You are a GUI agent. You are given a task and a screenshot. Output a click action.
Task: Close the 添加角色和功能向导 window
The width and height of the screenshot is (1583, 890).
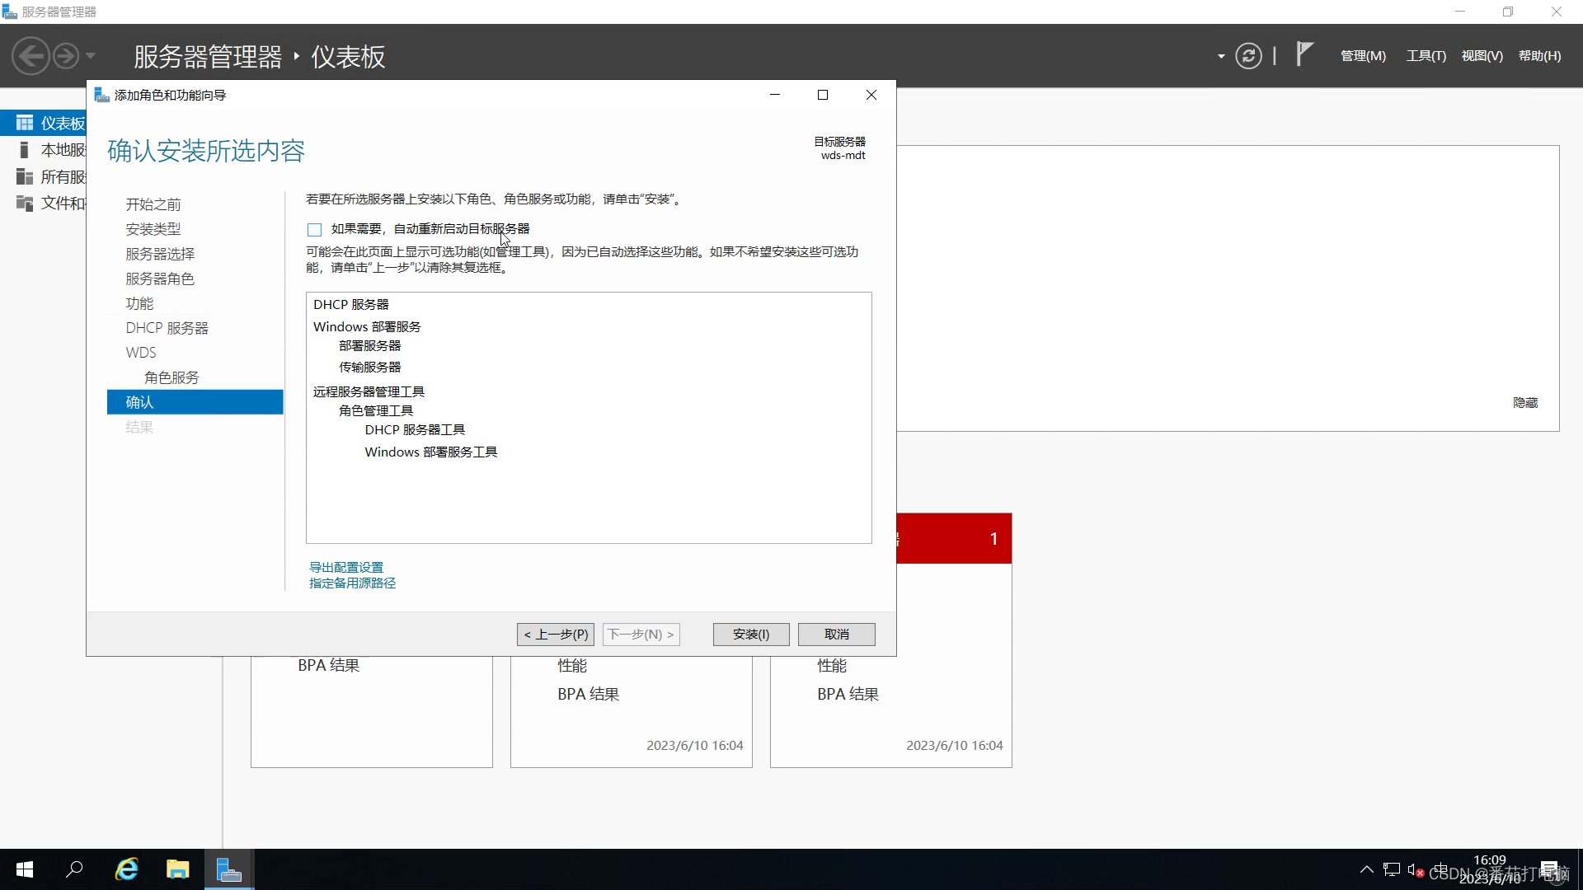(871, 95)
